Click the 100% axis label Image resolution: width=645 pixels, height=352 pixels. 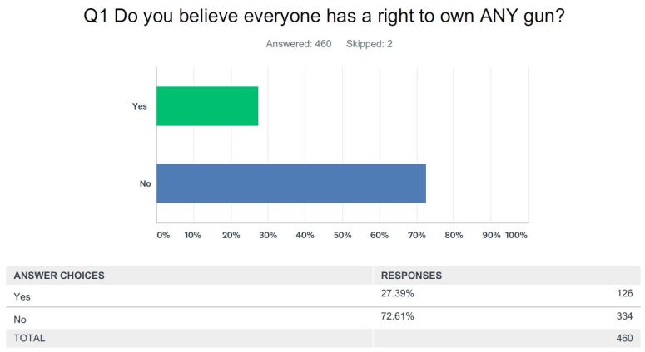tap(516, 235)
